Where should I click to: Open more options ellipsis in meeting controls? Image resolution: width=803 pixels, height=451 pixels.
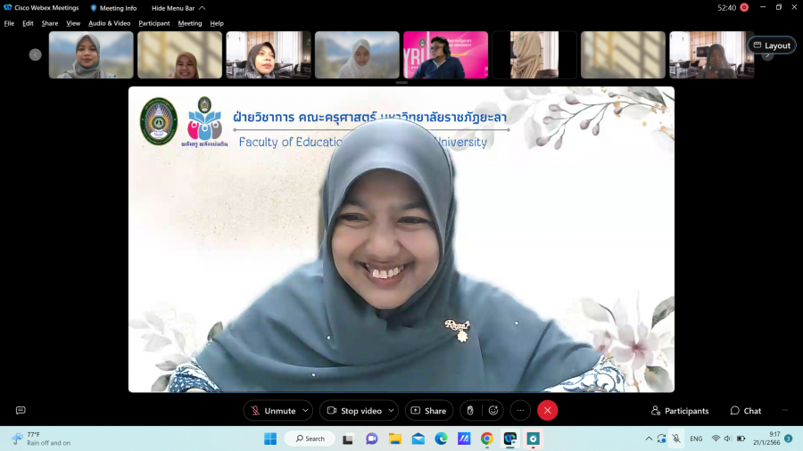click(520, 410)
